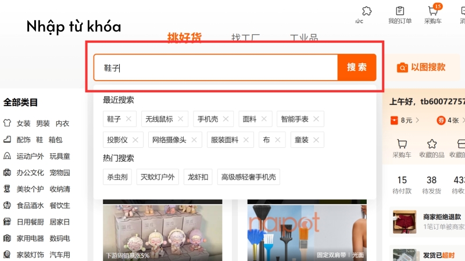Remove 鞋子 from recent searches
Image resolution: width=465 pixels, height=261 pixels.
pos(129,119)
